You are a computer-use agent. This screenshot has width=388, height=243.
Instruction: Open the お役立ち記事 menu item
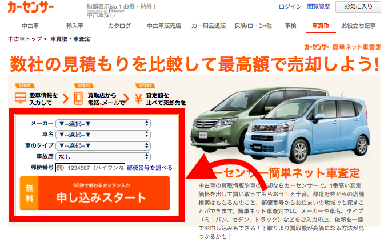tap(358, 26)
